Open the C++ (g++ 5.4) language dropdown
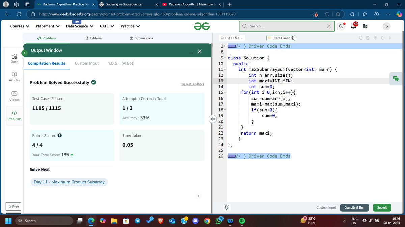 click(232, 38)
